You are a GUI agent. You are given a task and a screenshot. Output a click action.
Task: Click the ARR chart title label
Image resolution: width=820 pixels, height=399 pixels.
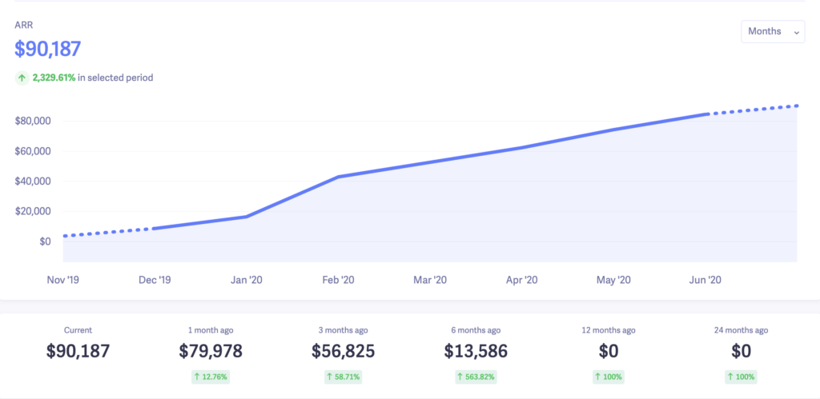tap(23, 26)
